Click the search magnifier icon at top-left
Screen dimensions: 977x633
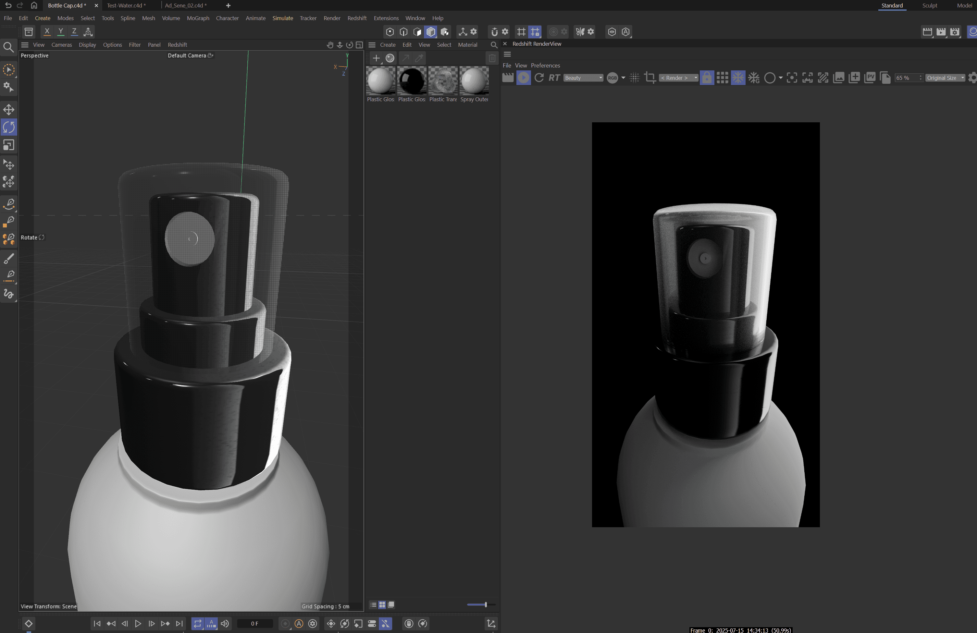(x=8, y=47)
